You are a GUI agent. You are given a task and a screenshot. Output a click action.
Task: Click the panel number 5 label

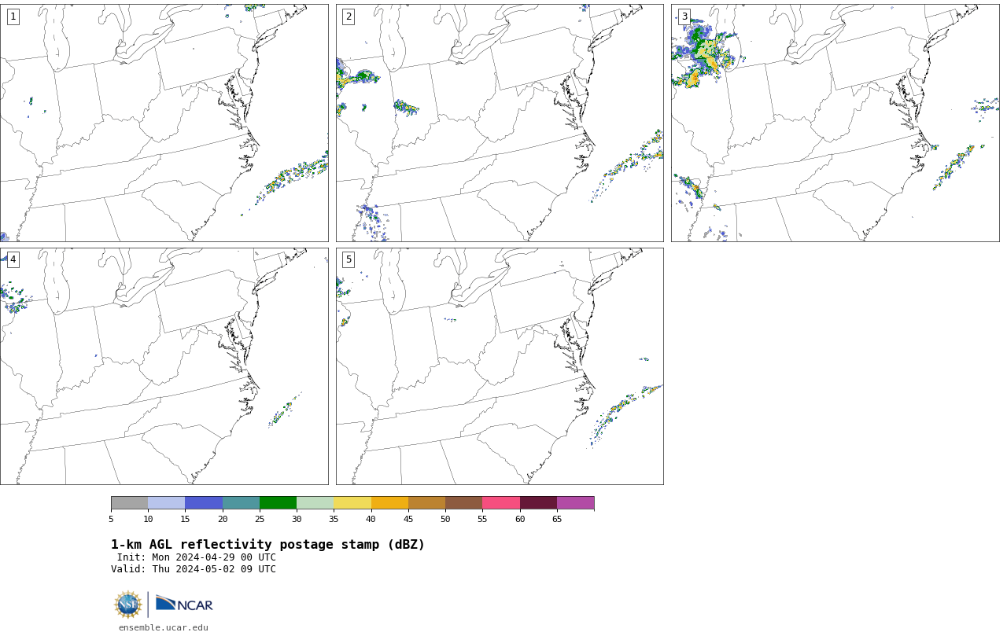pos(349,259)
